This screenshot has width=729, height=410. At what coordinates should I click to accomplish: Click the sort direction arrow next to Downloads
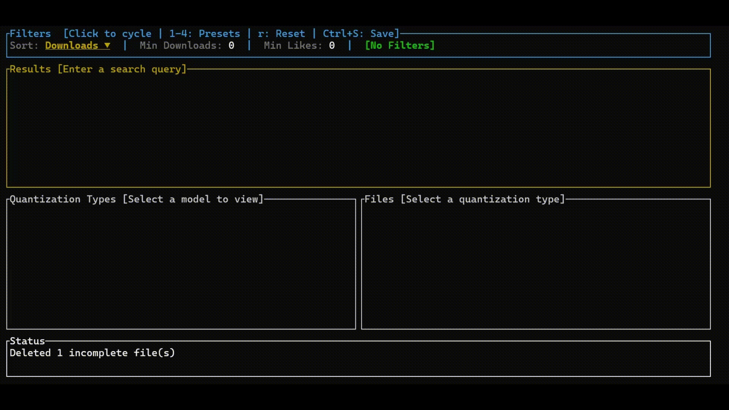[107, 46]
